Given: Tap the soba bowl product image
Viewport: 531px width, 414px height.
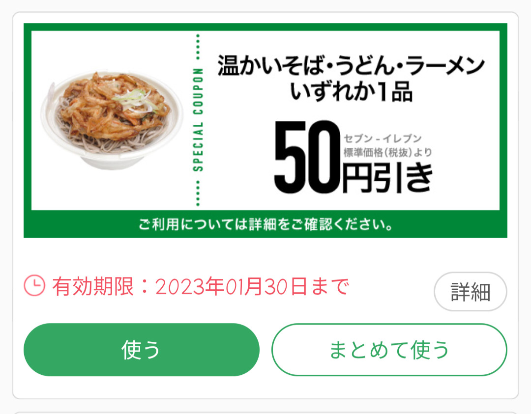Looking at the screenshot, I should (112, 119).
